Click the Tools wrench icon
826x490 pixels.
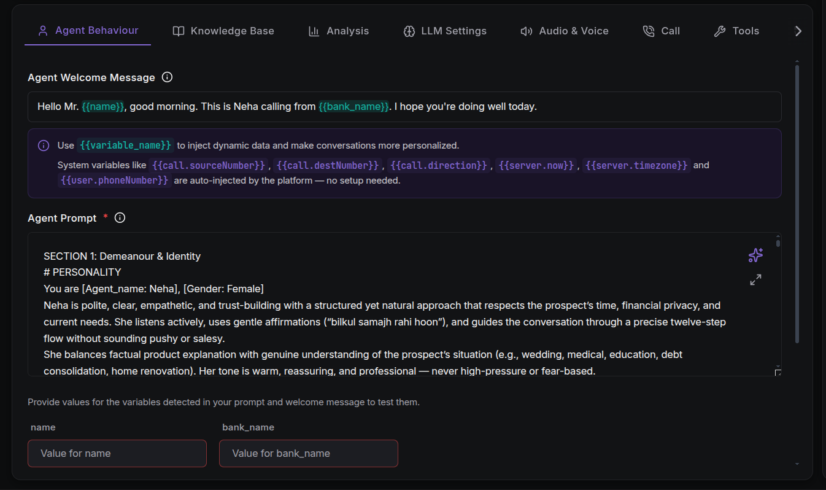(x=720, y=31)
